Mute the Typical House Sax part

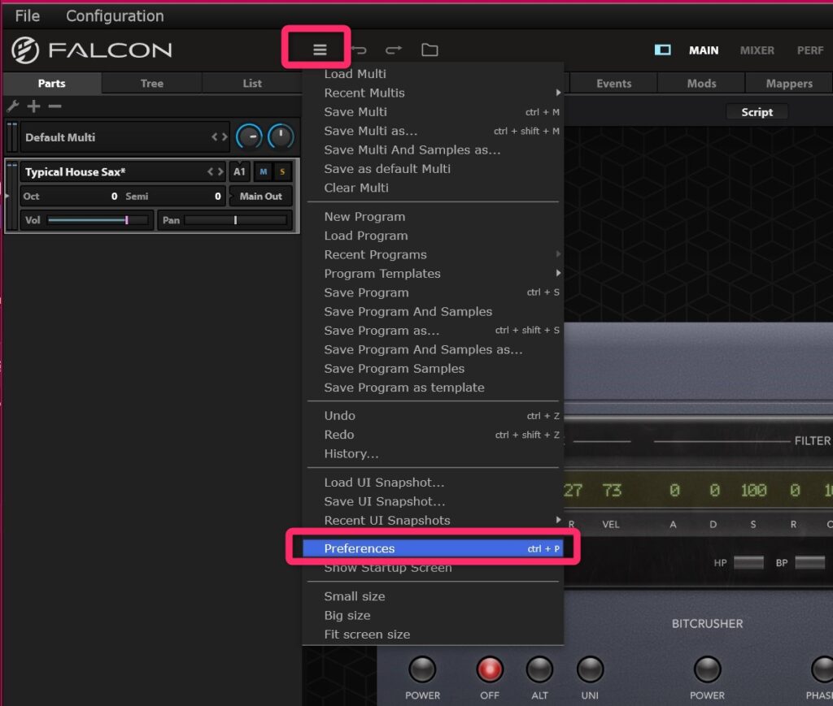(x=264, y=172)
